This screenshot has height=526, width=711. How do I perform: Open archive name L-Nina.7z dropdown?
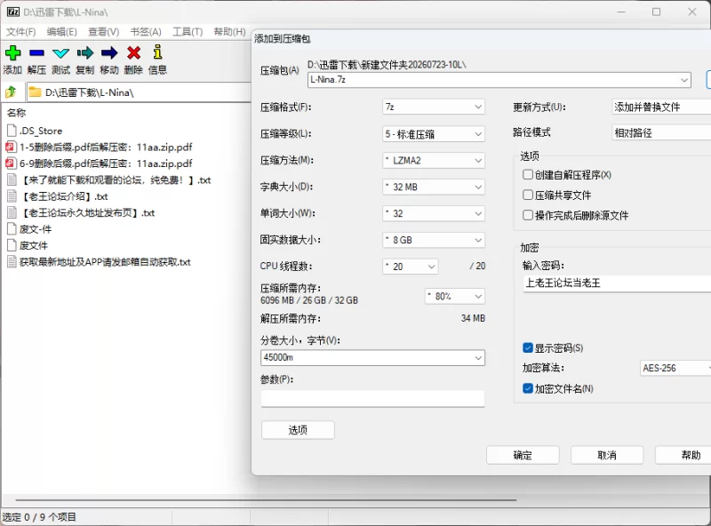[x=683, y=80]
